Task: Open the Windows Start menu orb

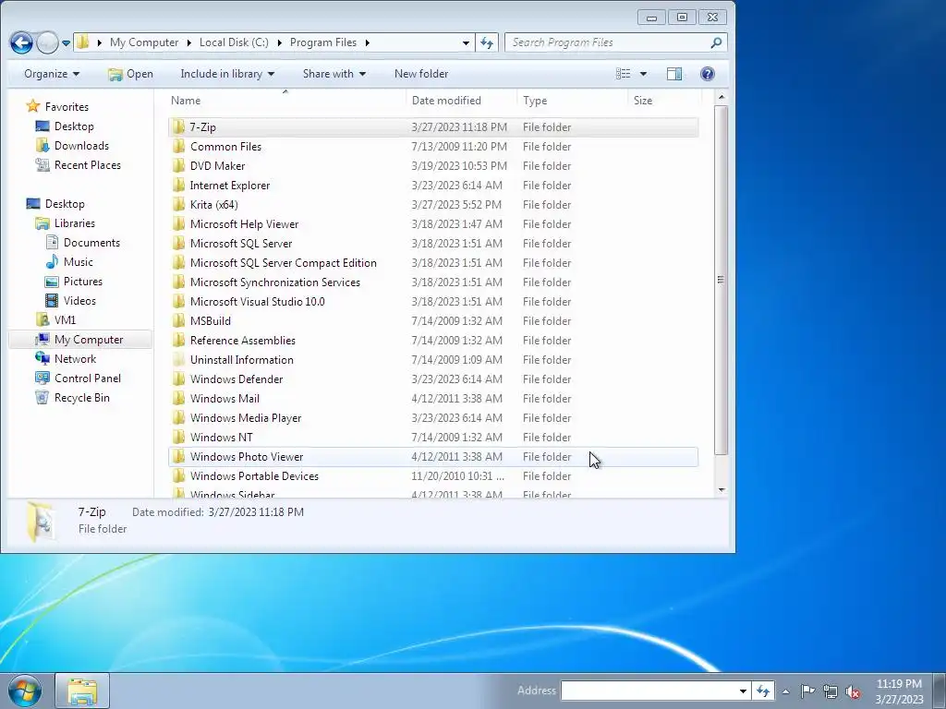Action: coord(25,691)
